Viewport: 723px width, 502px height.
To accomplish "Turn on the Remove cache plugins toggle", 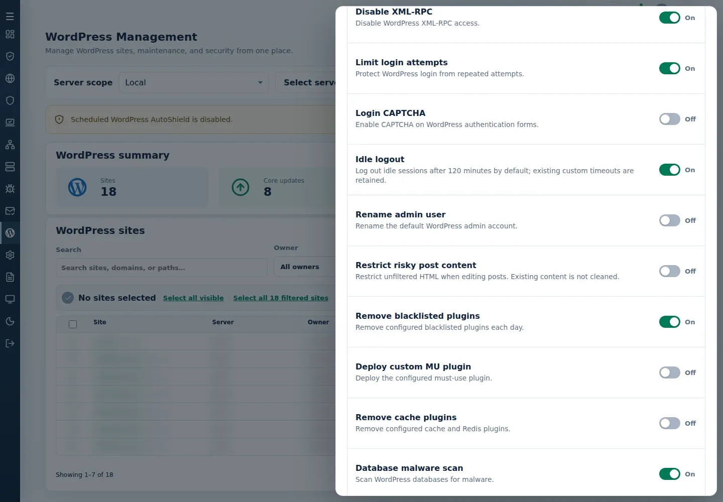I will coord(670,423).
